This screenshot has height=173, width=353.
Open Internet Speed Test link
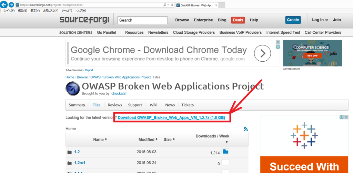point(283,32)
